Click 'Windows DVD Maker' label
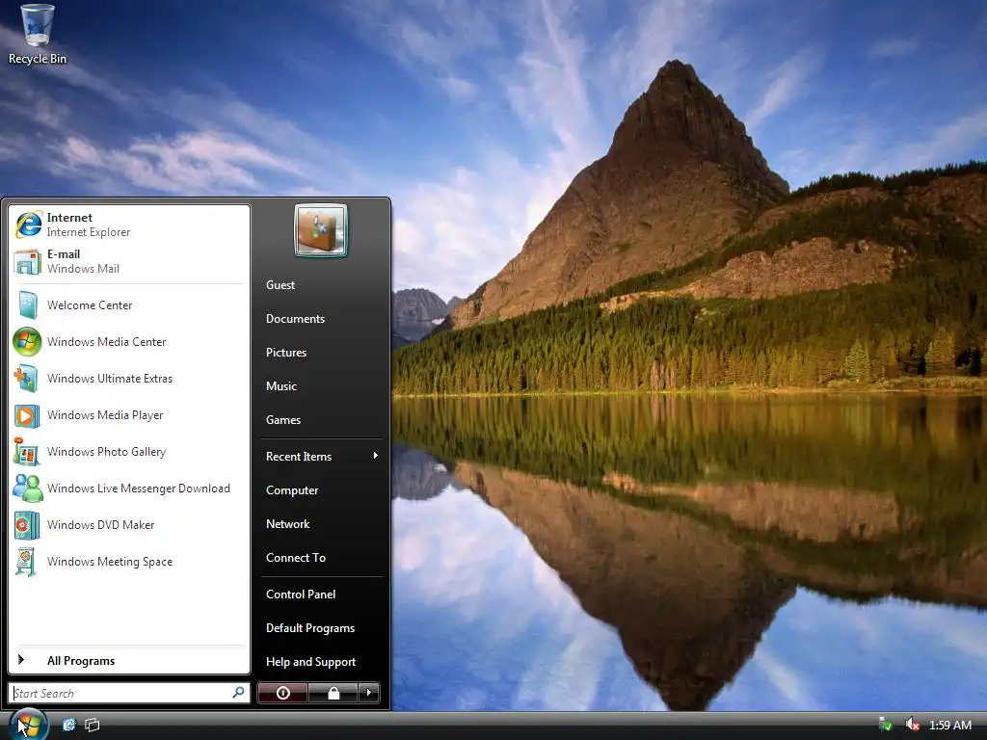Viewport: 987px width, 740px height. pyautogui.click(x=100, y=525)
